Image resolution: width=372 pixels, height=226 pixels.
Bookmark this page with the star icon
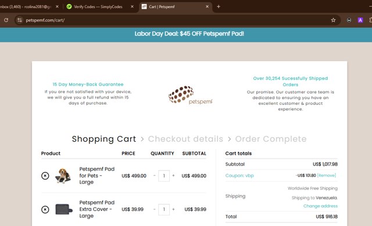[x=333, y=20]
